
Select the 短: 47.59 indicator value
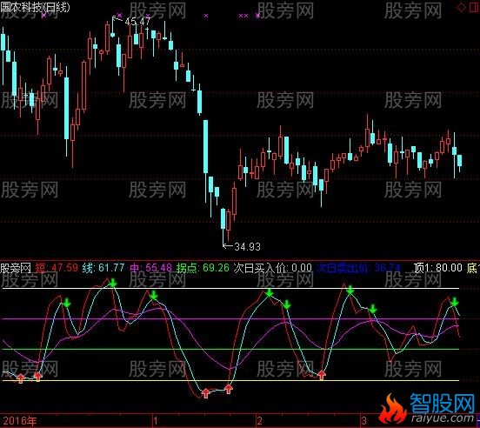coord(57,268)
